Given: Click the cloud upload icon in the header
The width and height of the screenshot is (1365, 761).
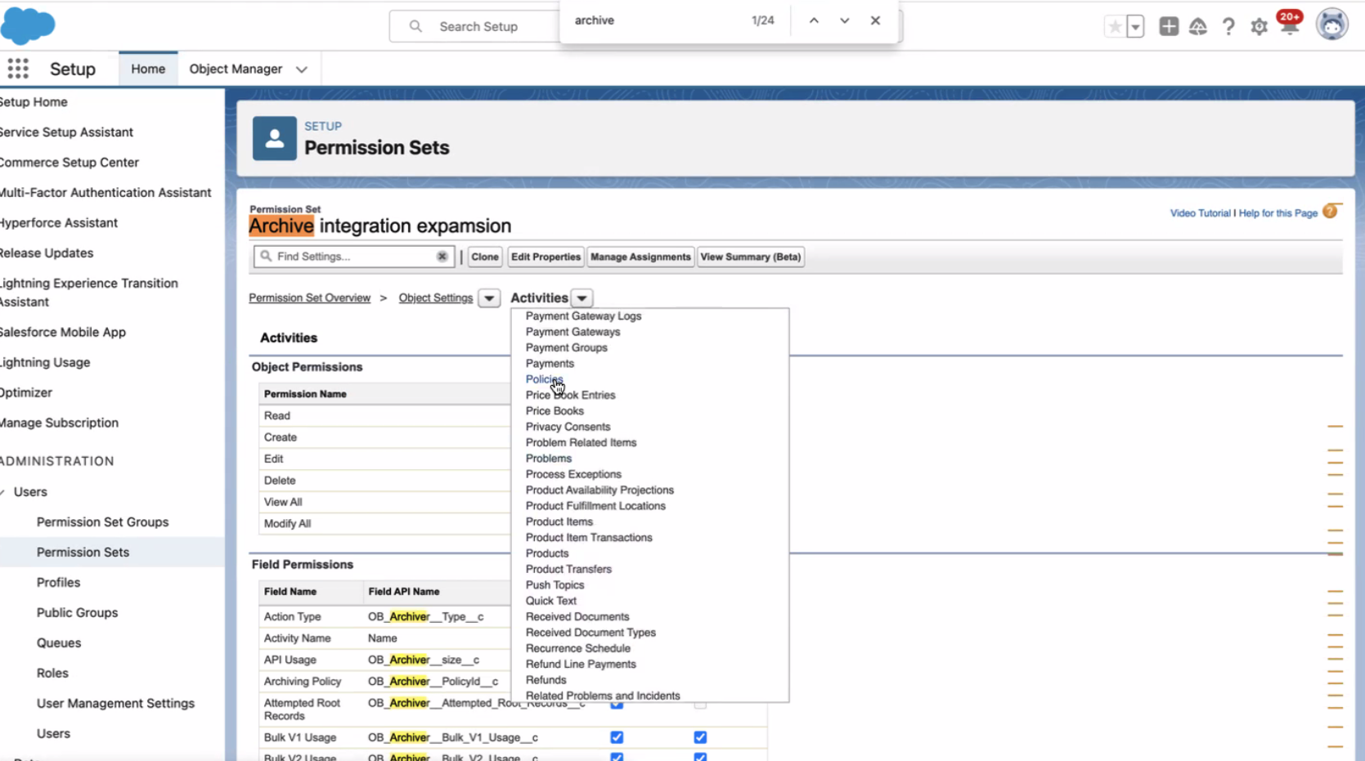Looking at the screenshot, I should (1198, 26).
